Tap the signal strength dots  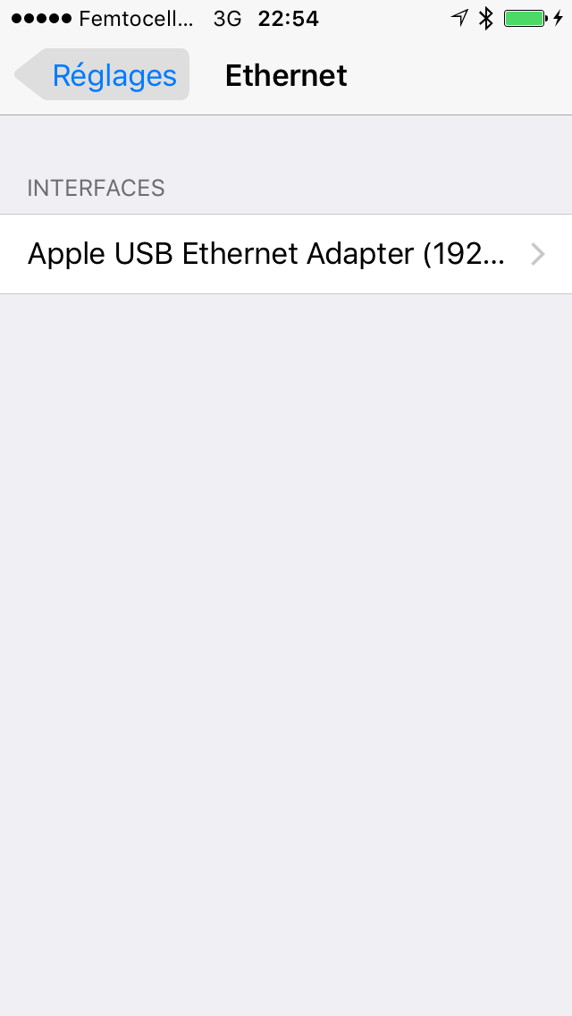(41, 19)
